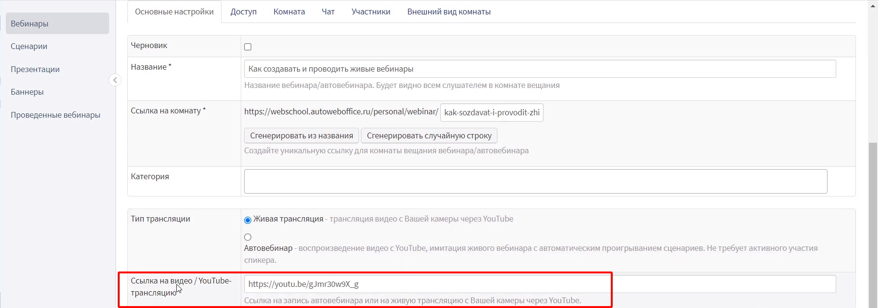The height and width of the screenshot is (308, 878).
Task: Switch to the Доступ tab
Action: click(243, 12)
